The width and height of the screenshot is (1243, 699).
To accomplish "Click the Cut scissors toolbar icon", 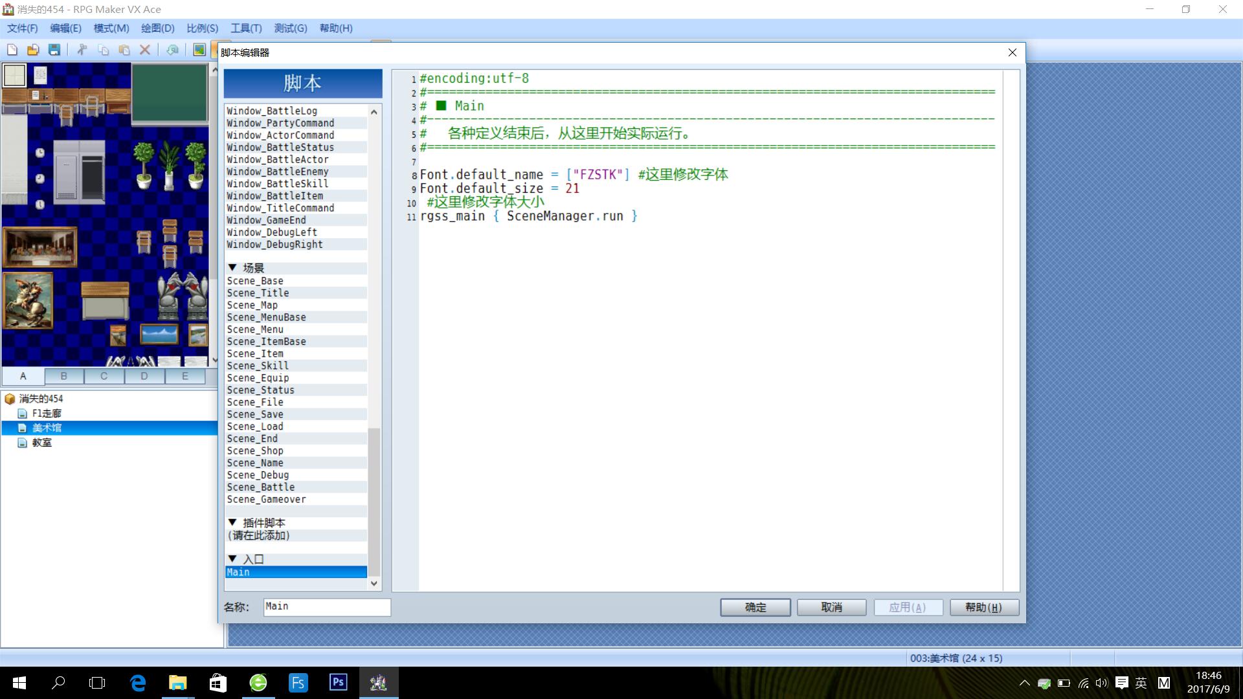I will 82,50.
